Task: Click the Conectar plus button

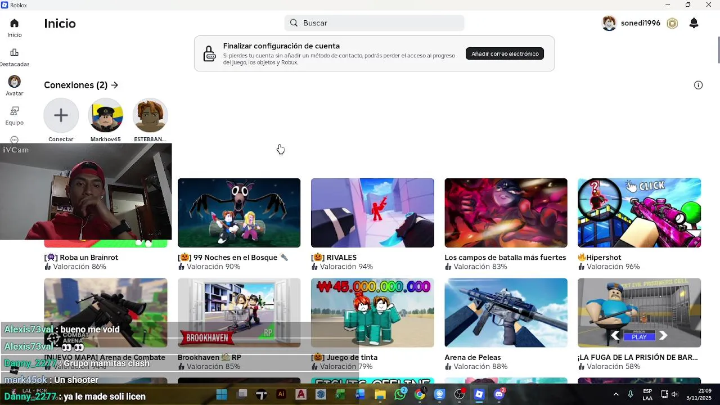Action: (x=61, y=115)
